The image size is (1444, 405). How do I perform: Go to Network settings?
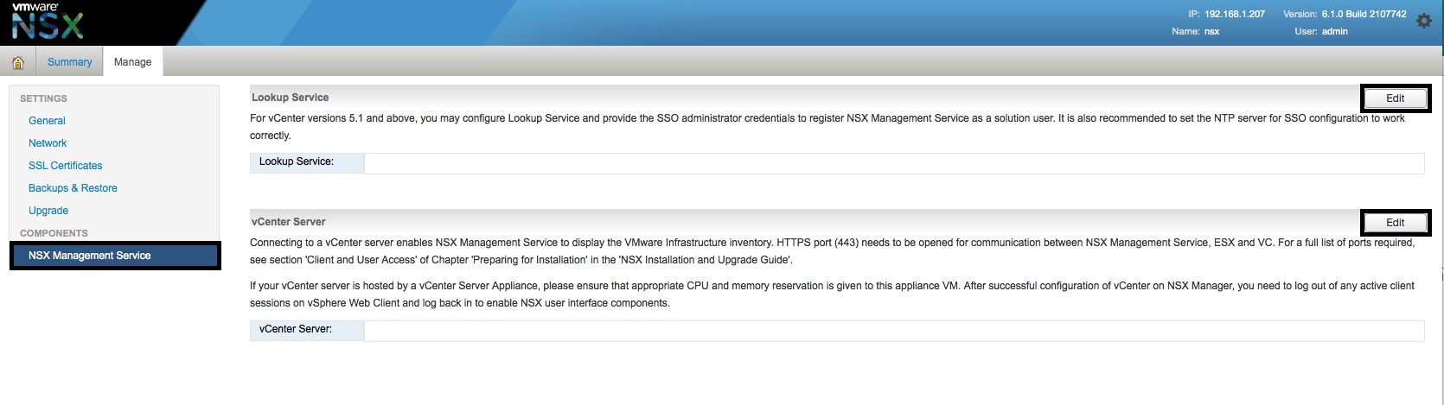tap(48, 143)
